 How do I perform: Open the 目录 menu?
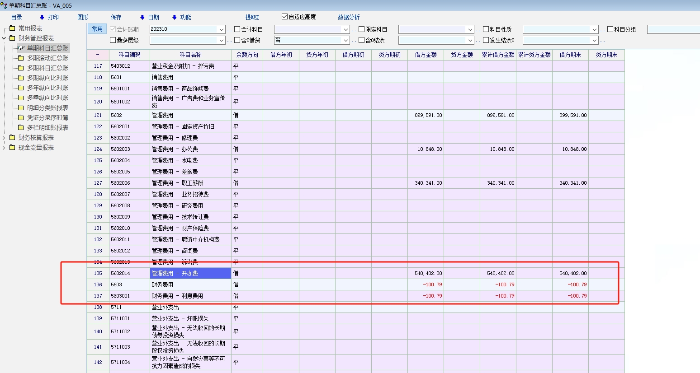pyautogui.click(x=17, y=17)
